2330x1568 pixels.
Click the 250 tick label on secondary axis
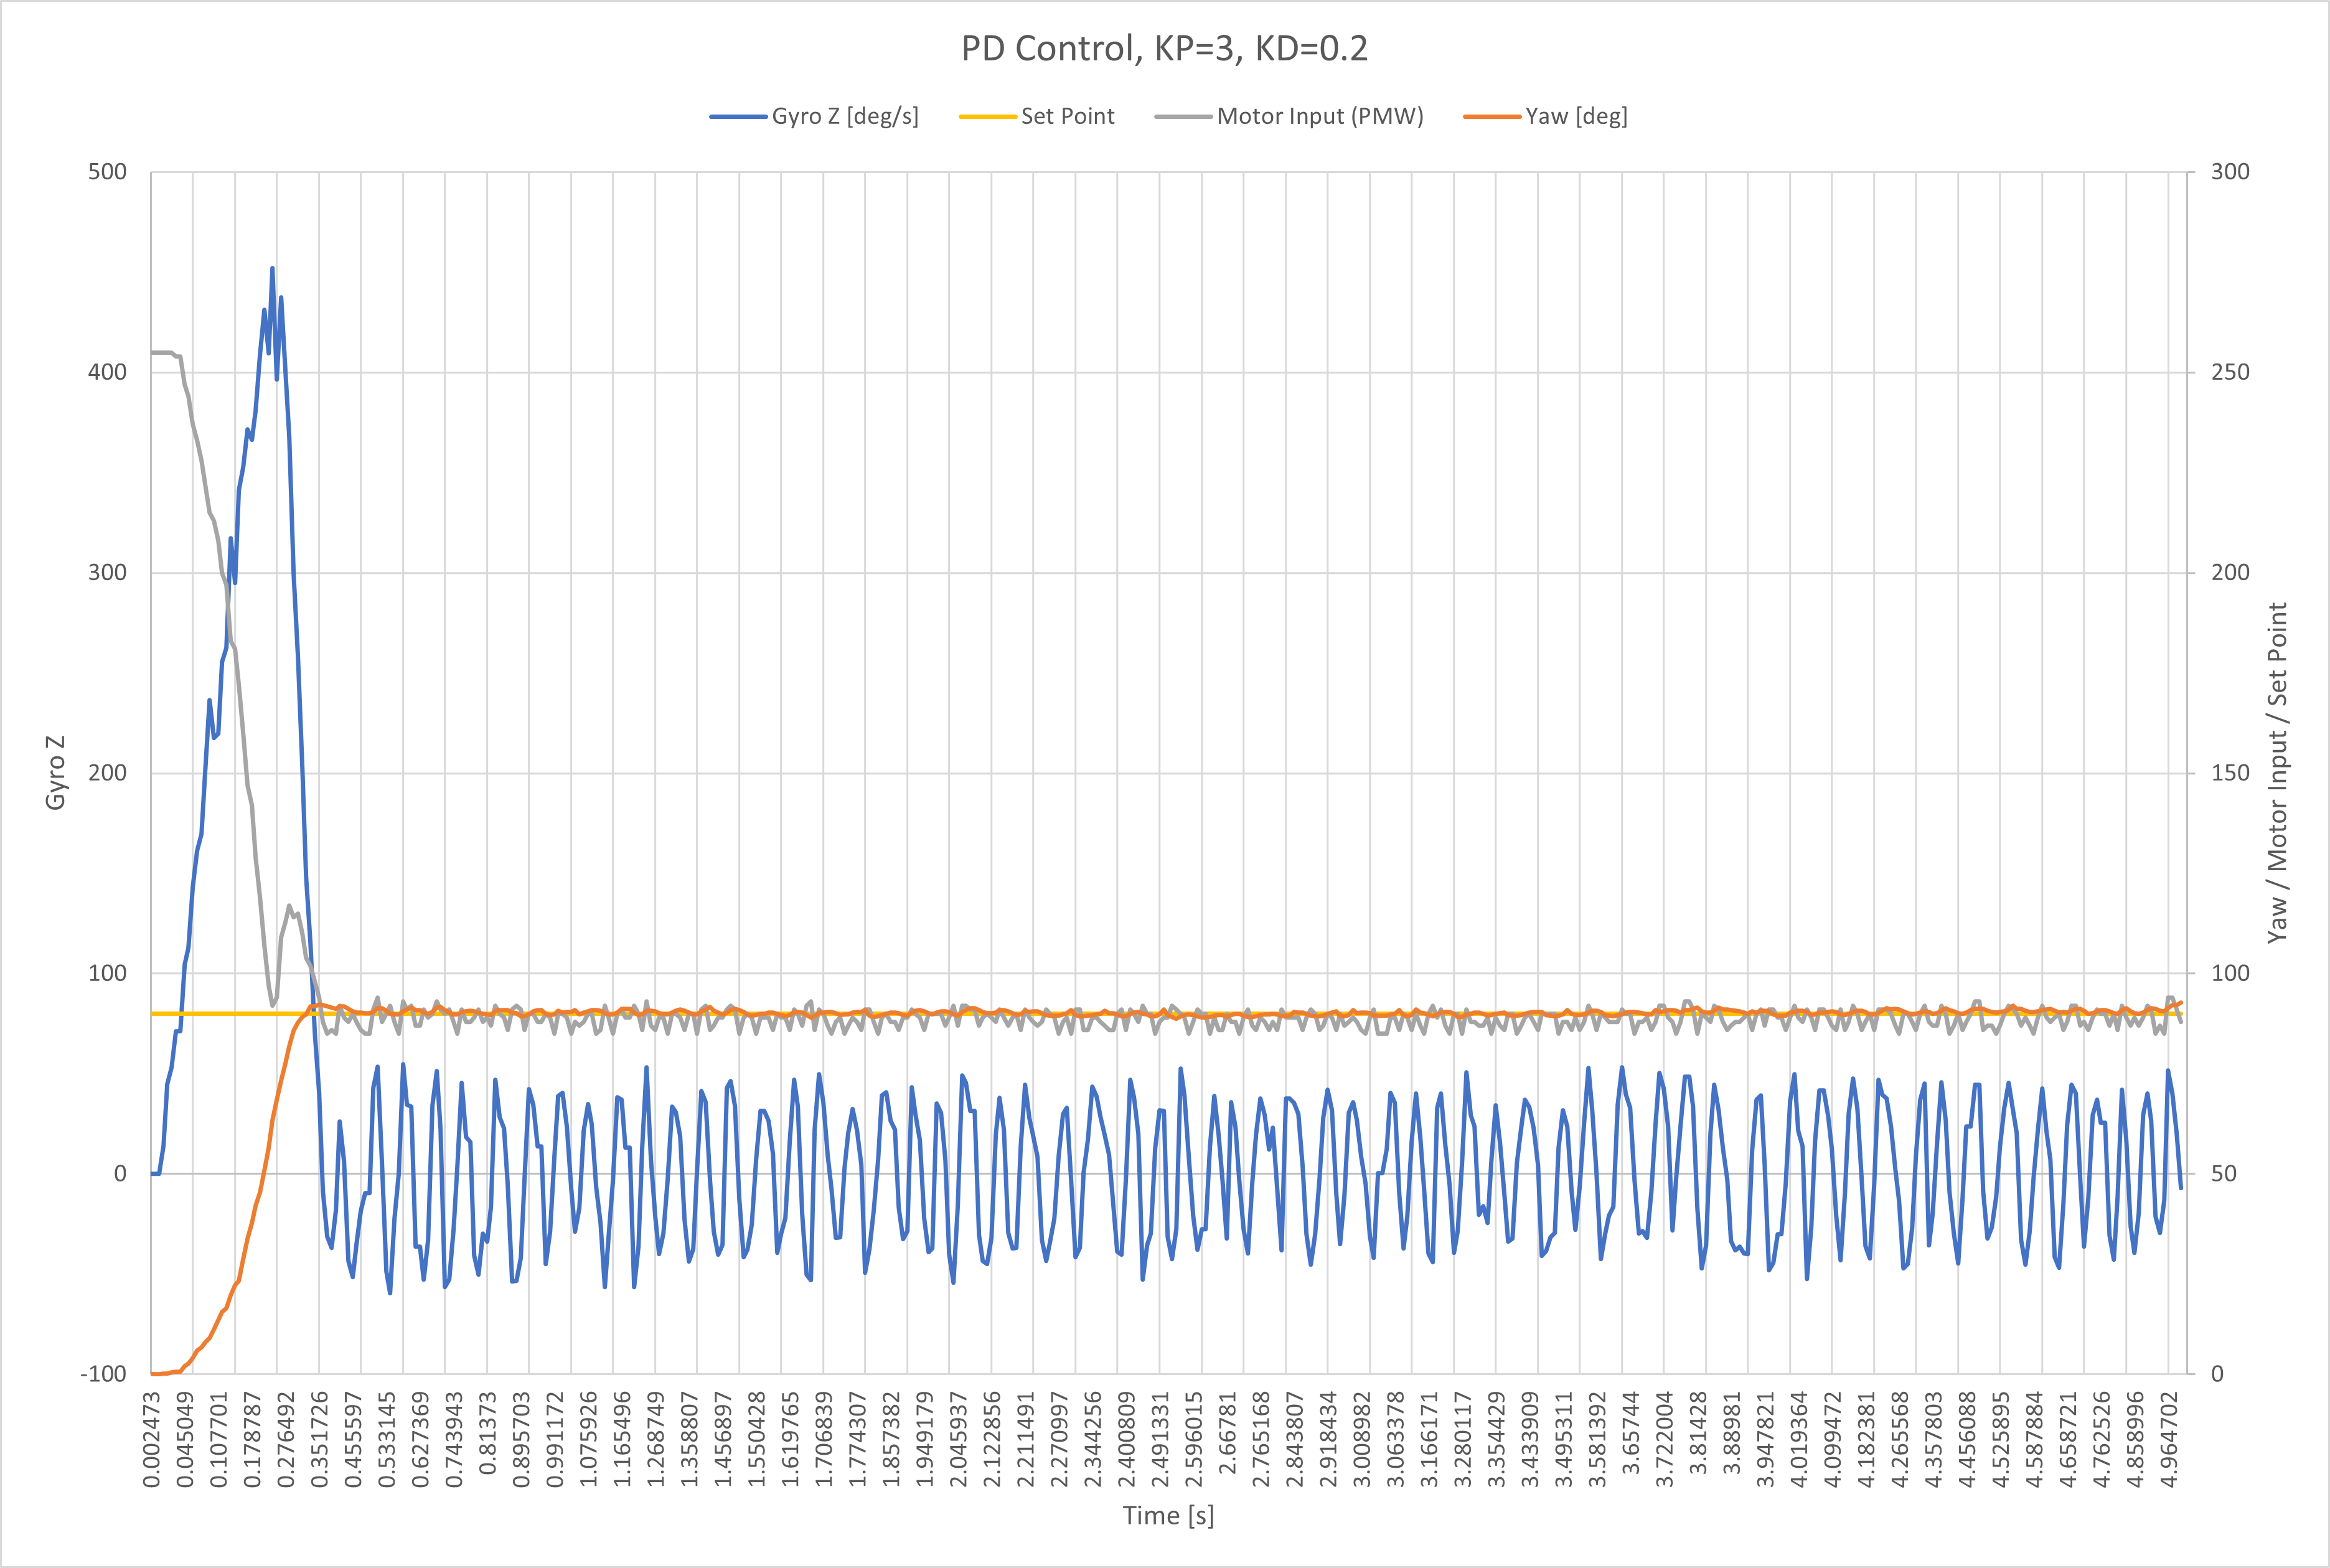point(2230,372)
